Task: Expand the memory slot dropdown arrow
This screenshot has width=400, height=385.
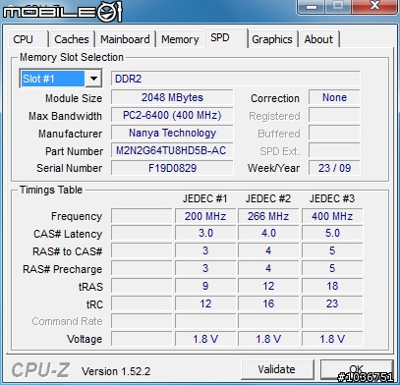Action: (93, 79)
